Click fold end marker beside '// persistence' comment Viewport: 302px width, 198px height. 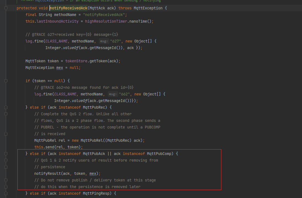tap(6, 167)
